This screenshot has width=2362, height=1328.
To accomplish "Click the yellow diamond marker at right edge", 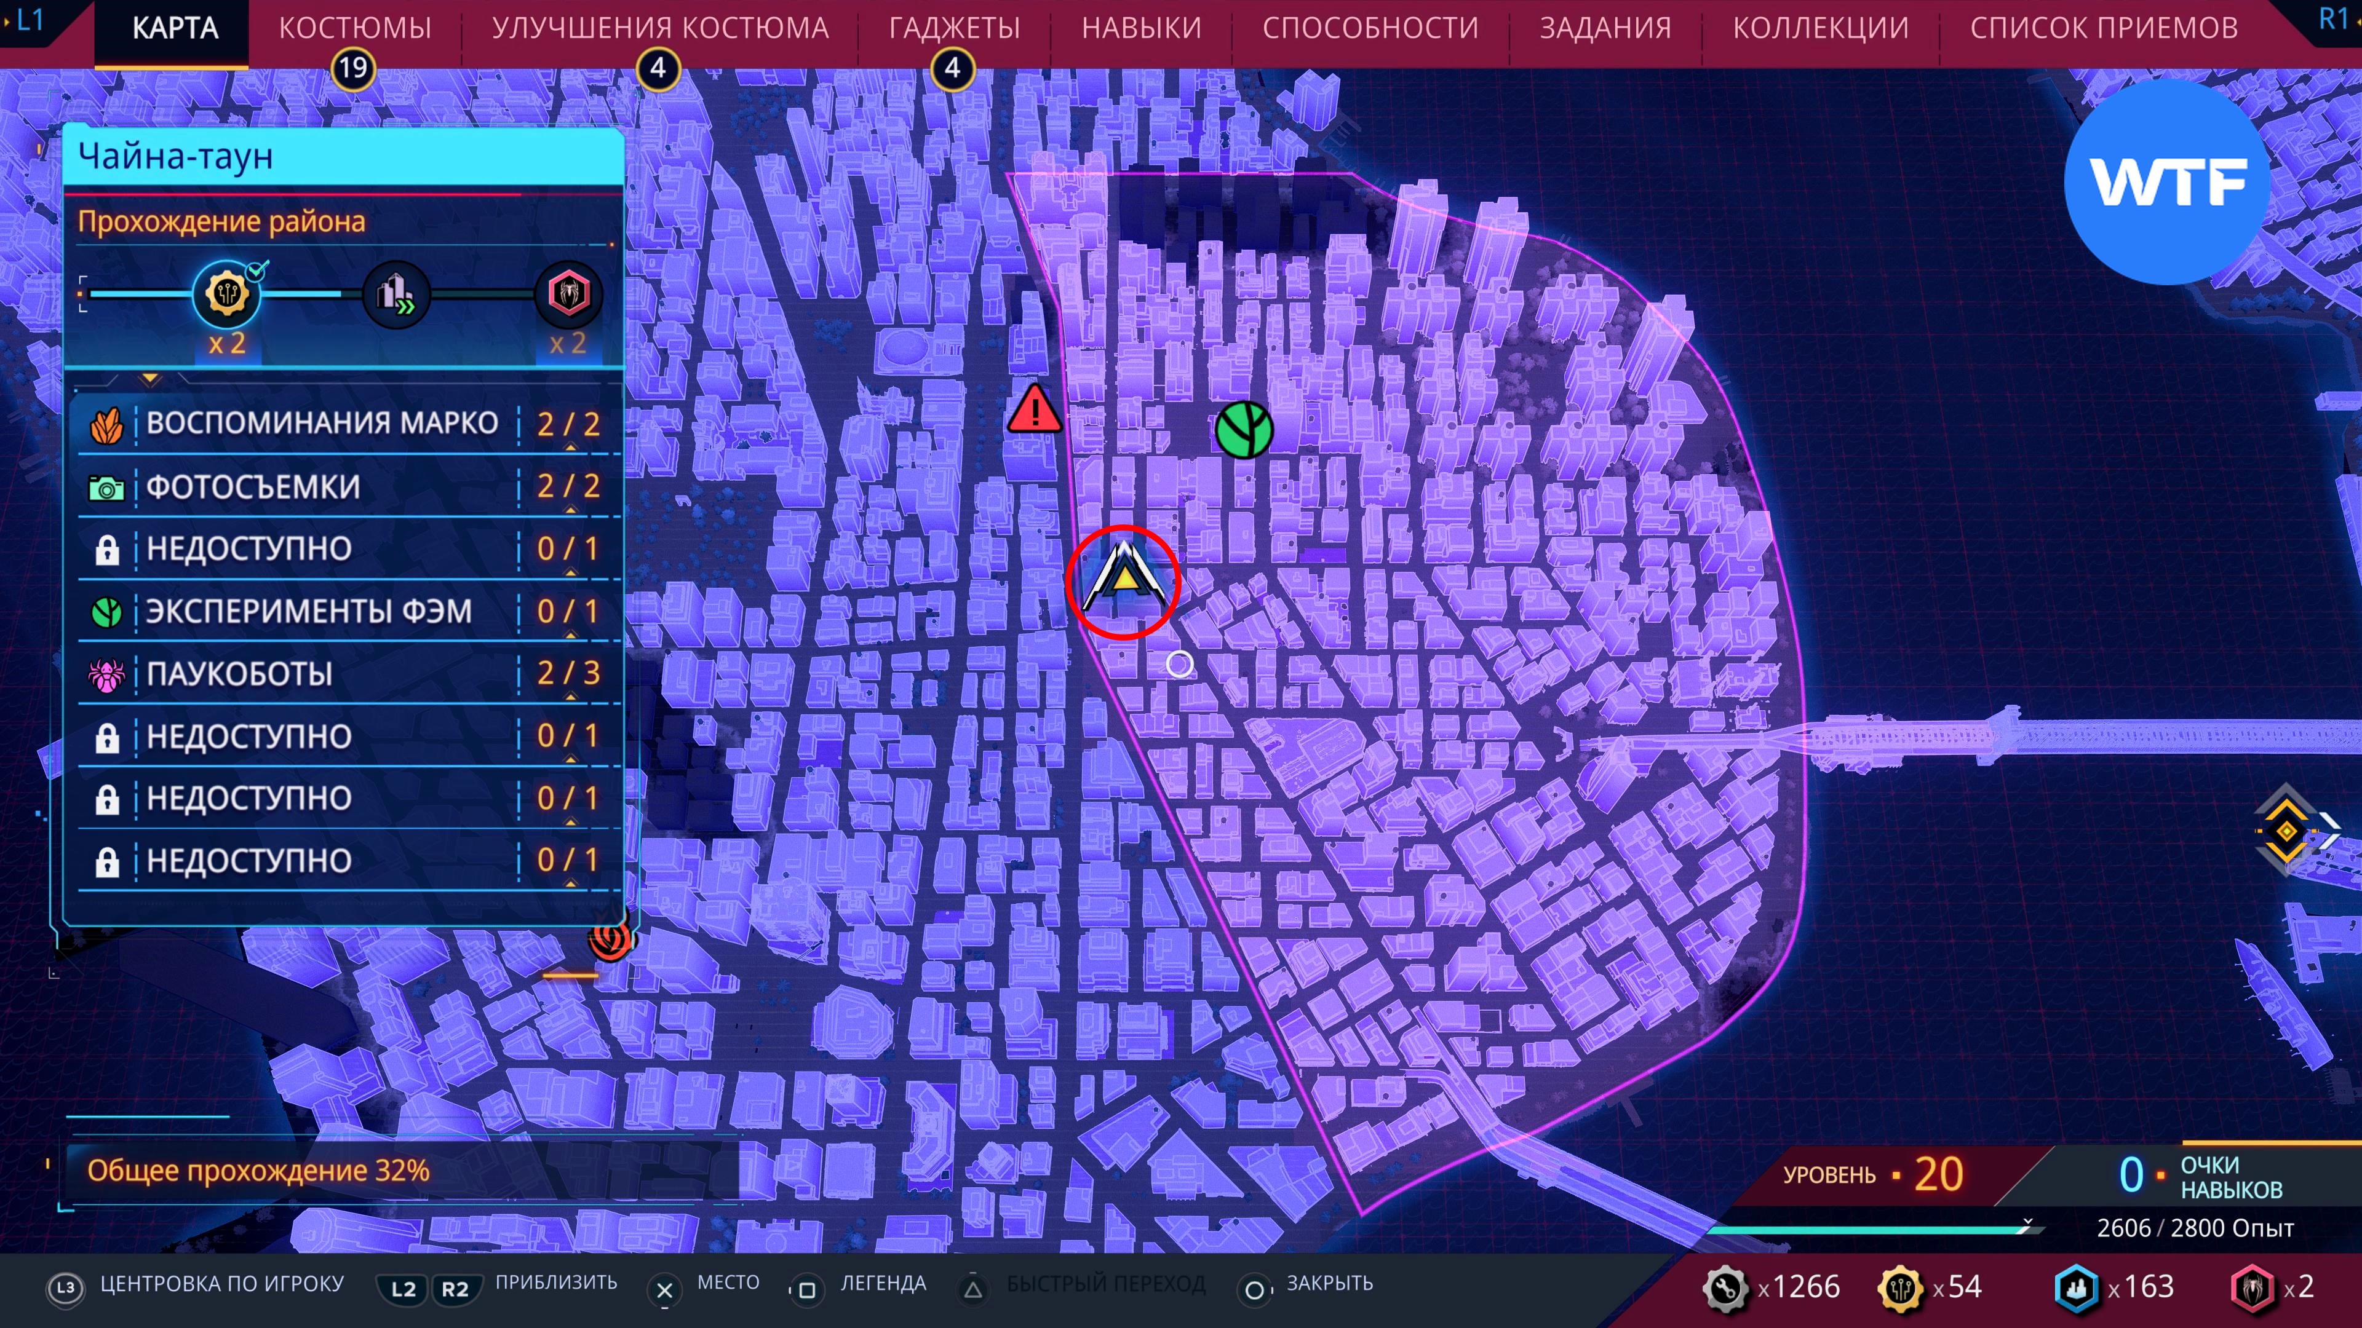I will click(2286, 831).
